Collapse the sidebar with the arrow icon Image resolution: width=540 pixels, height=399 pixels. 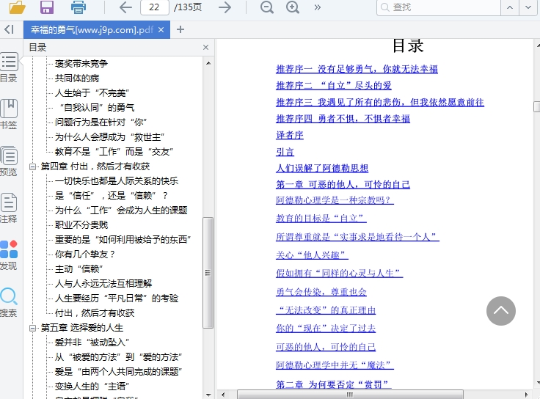tap(9, 29)
